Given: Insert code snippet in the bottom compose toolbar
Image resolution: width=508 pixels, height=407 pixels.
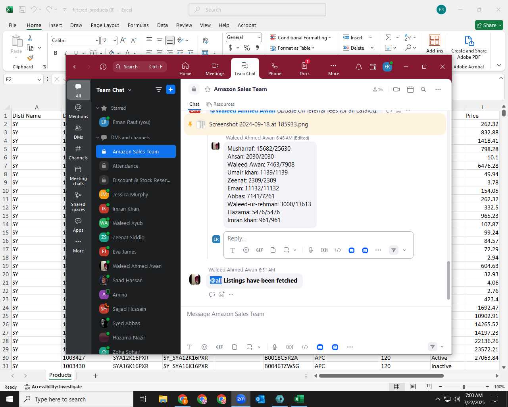Looking at the screenshot, I should (x=305, y=347).
